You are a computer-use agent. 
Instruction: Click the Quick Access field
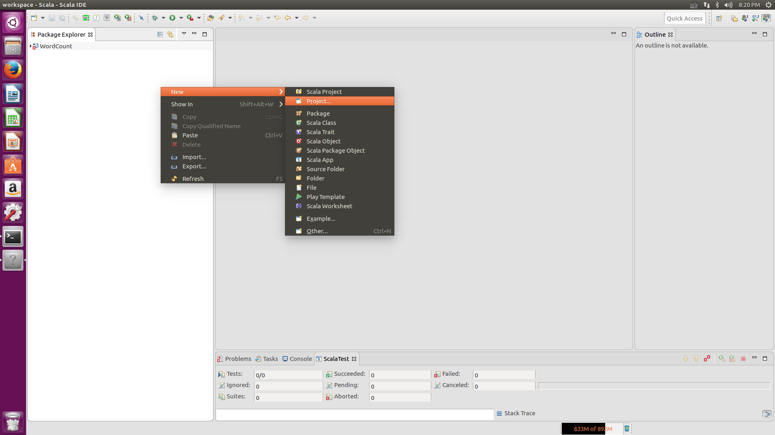[x=685, y=18]
